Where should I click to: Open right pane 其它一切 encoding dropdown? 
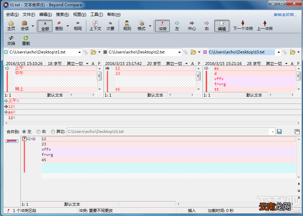click(x=277, y=63)
